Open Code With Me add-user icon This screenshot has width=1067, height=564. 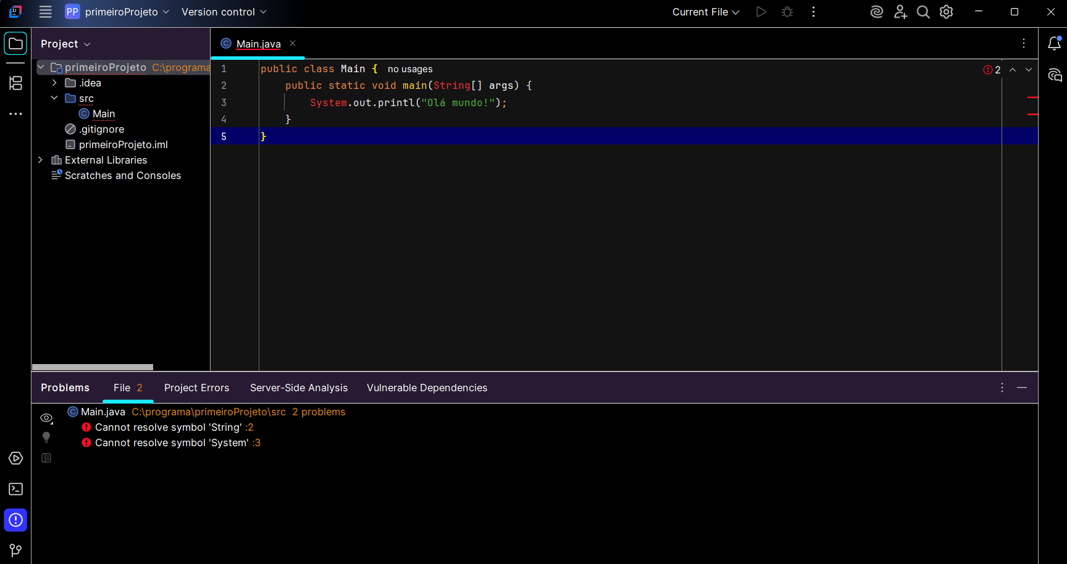(900, 12)
